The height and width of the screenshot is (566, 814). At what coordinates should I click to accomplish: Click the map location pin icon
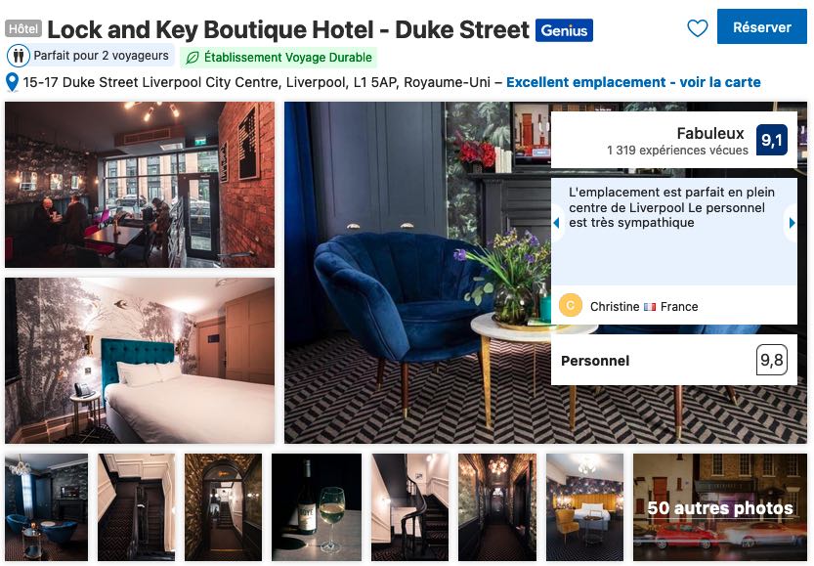(12, 82)
